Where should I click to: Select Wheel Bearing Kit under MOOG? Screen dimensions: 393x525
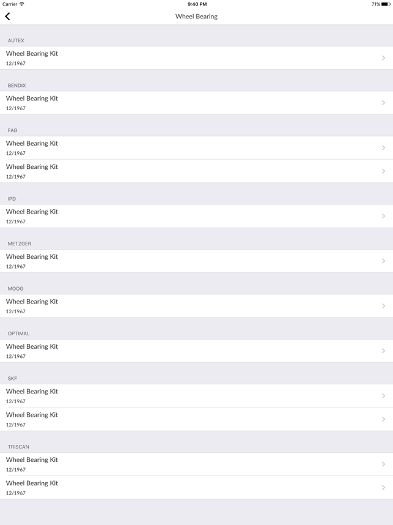click(32, 302)
